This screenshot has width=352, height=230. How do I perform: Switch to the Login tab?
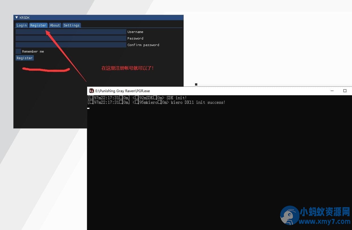[x=22, y=25]
